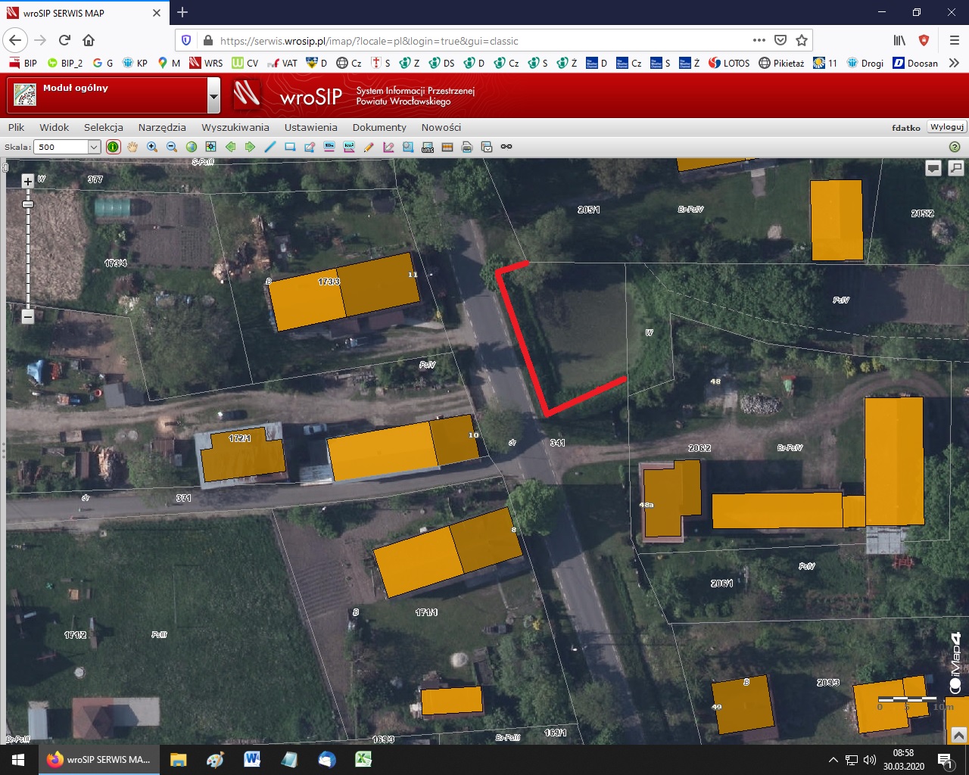Click the printer icon in map toolbar
969x775 pixels.
pyautogui.click(x=467, y=147)
